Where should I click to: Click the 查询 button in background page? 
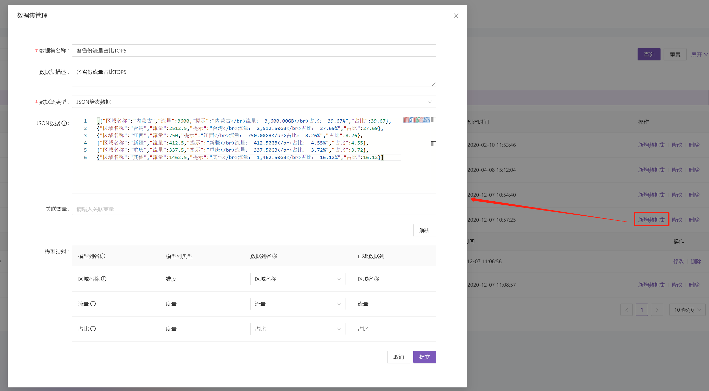[649, 55]
